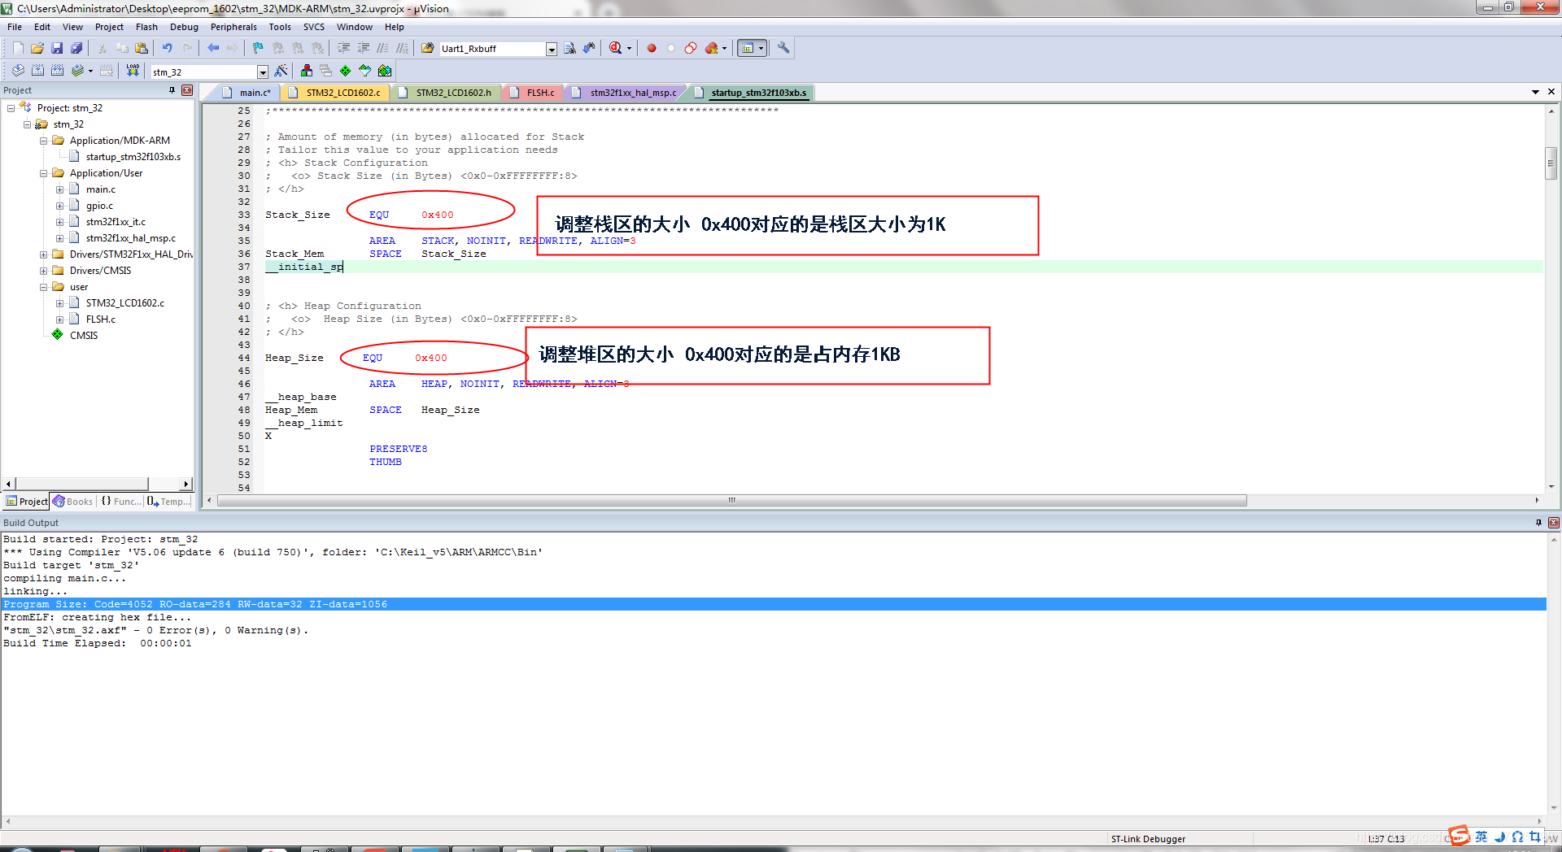Open the window layout dropdown arrow
1562x852 pixels.
[761, 48]
